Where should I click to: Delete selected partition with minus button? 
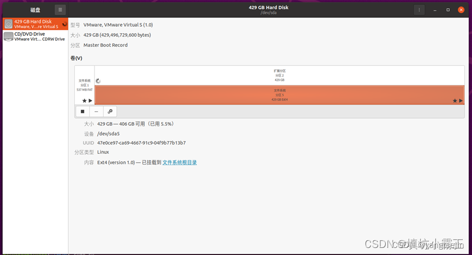click(x=97, y=112)
